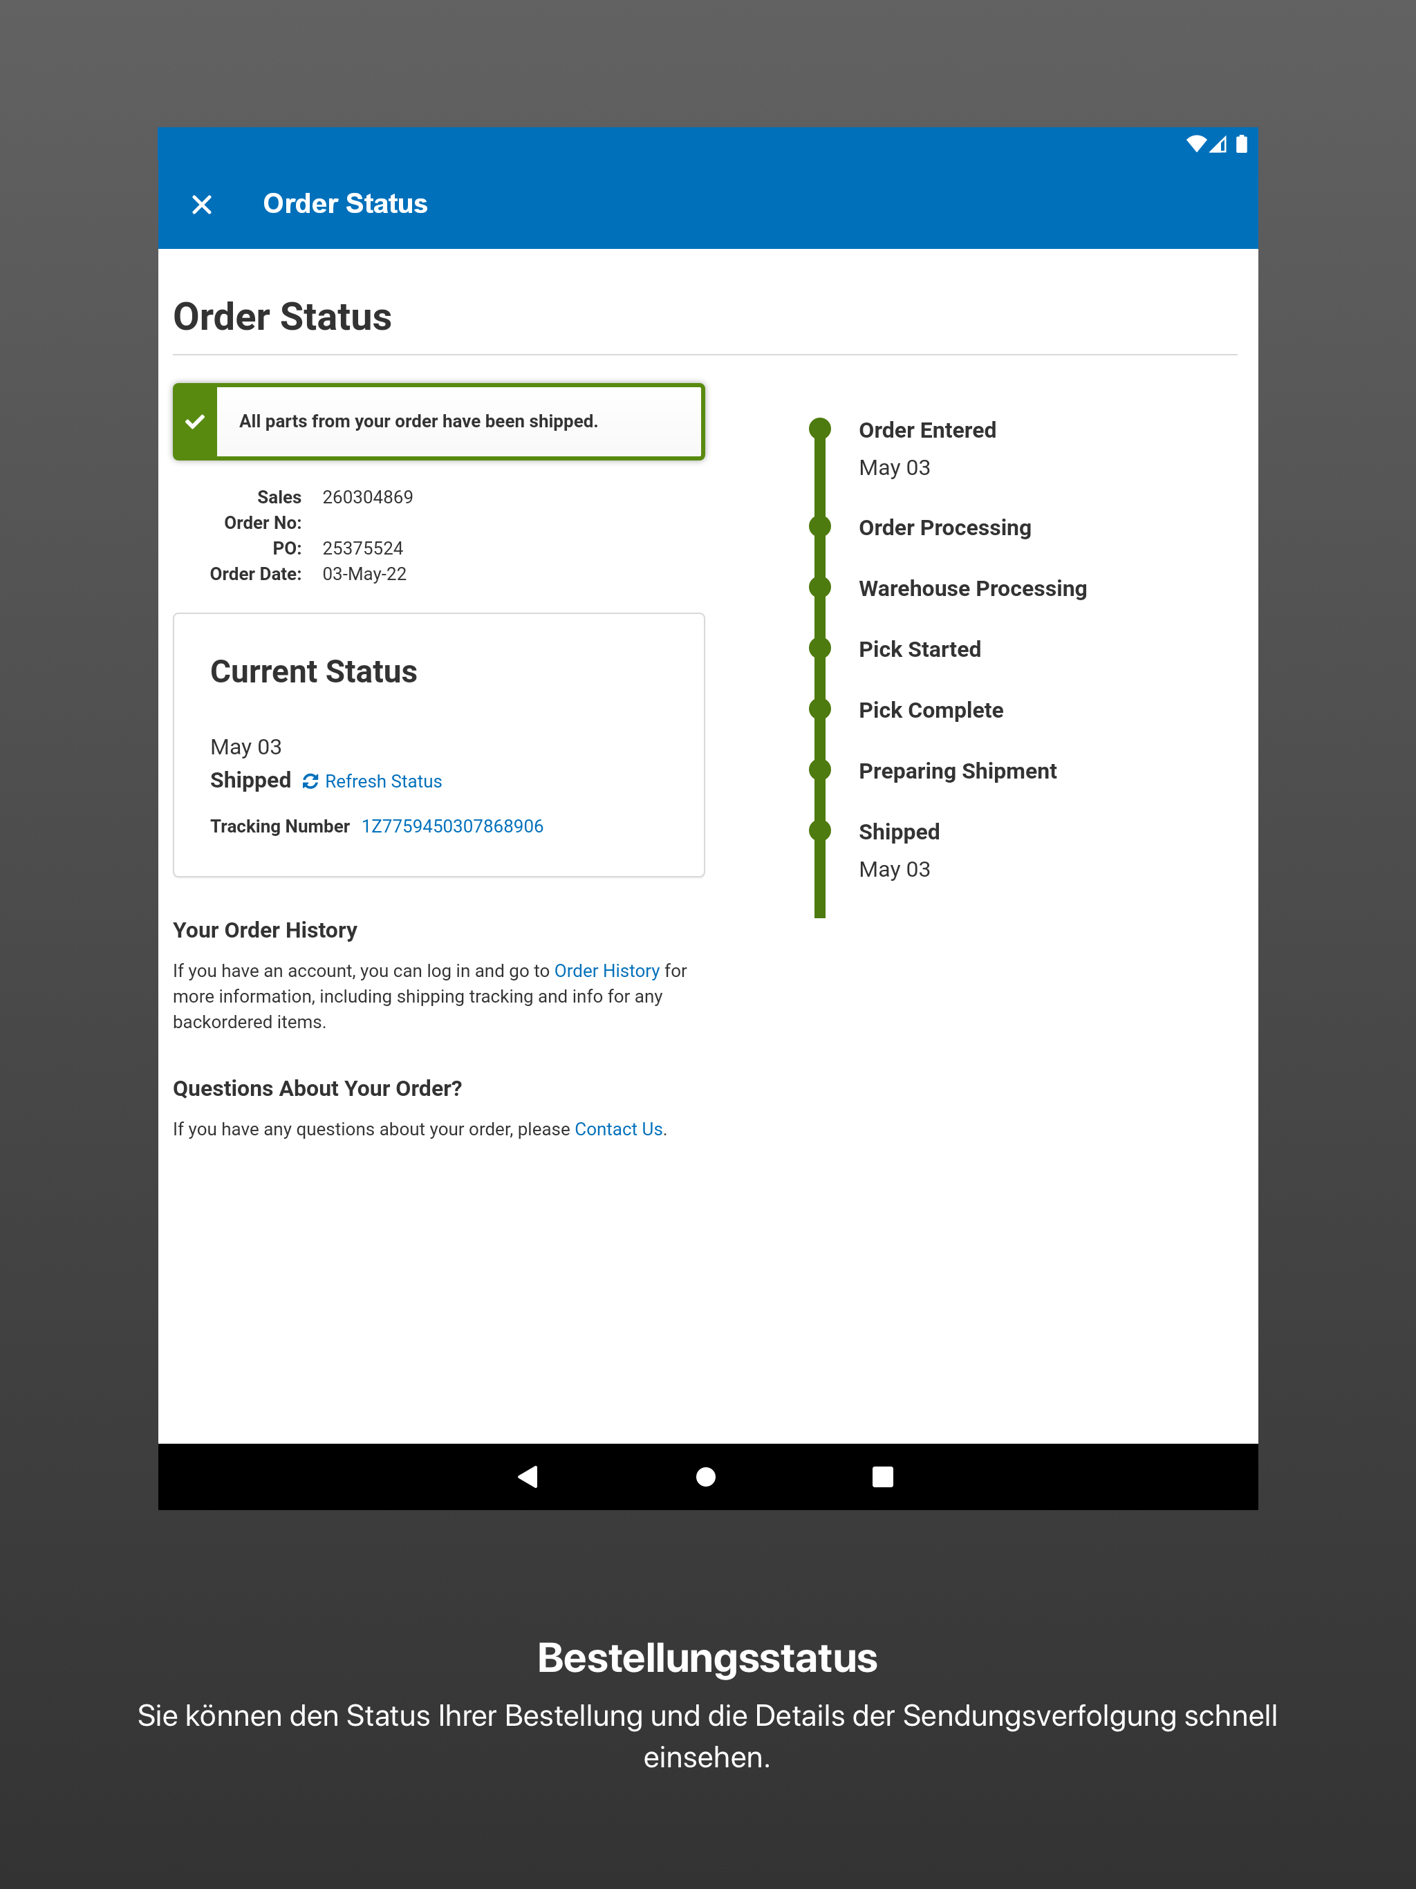Click the green checkmark in shipped banner
This screenshot has height=1889, width=1416.
click(x=196, y=422)
